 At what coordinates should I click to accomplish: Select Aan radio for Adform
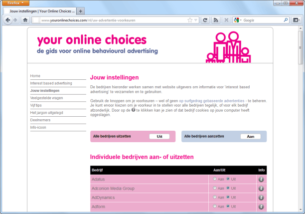[x=215, y=206]
